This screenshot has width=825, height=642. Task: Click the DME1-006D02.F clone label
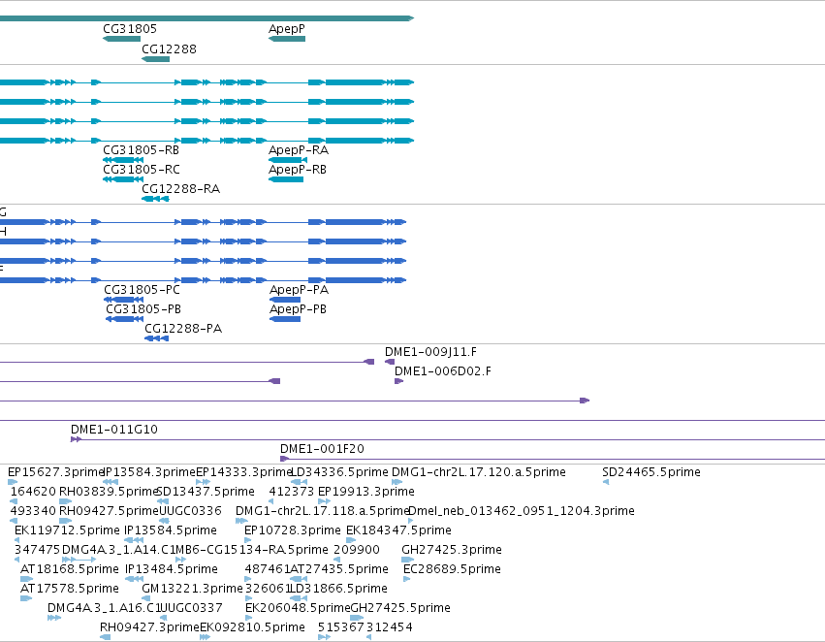[443, 371]
